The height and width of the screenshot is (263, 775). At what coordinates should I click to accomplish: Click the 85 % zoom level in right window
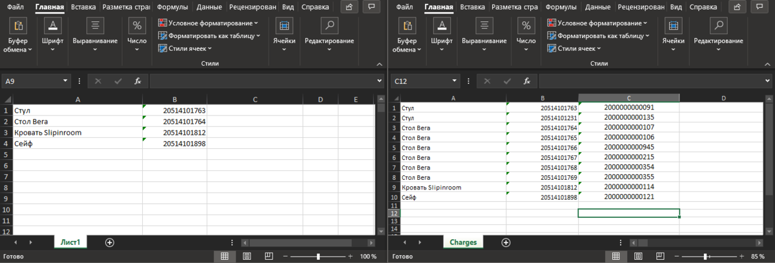(758, 256)
